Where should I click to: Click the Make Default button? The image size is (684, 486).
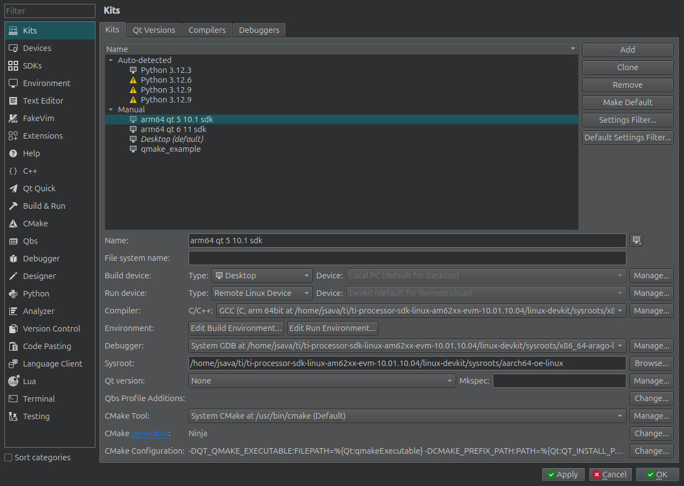click(628, 102)
